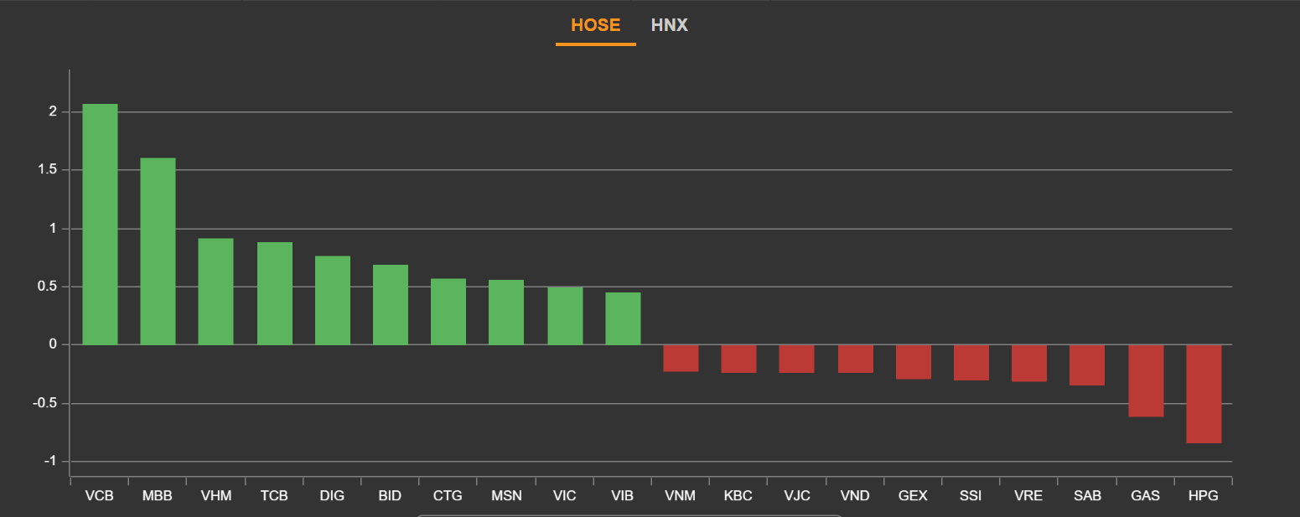The width and height of the screenshot is (1300, 517).
Task: Click the green TCB bar
Action: pos(274,293)
